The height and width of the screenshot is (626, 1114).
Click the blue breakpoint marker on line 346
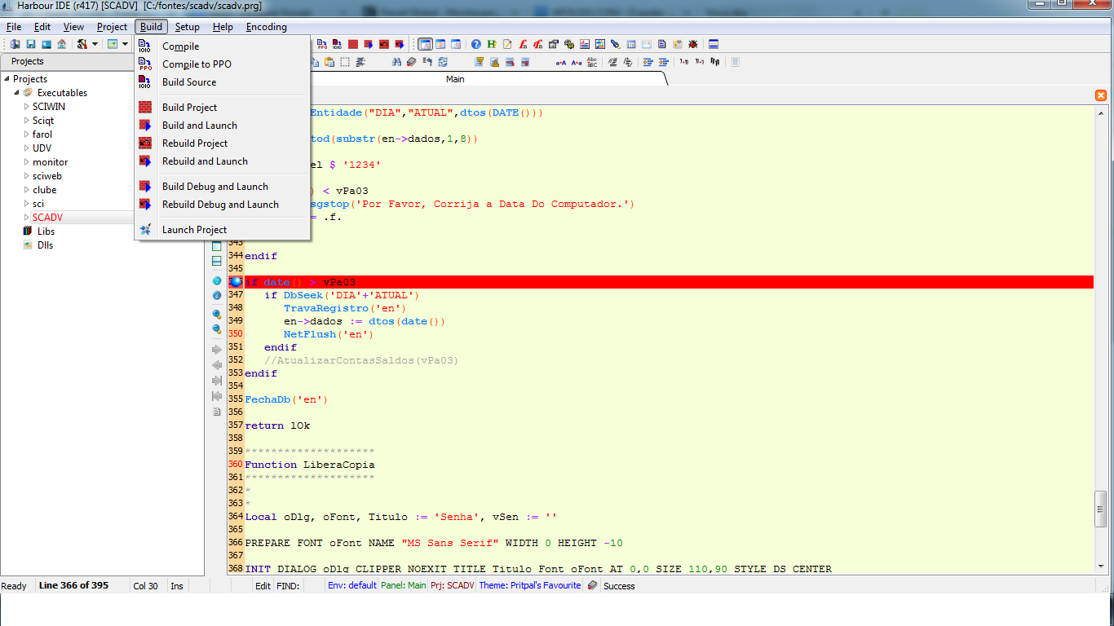click(236, 282)
